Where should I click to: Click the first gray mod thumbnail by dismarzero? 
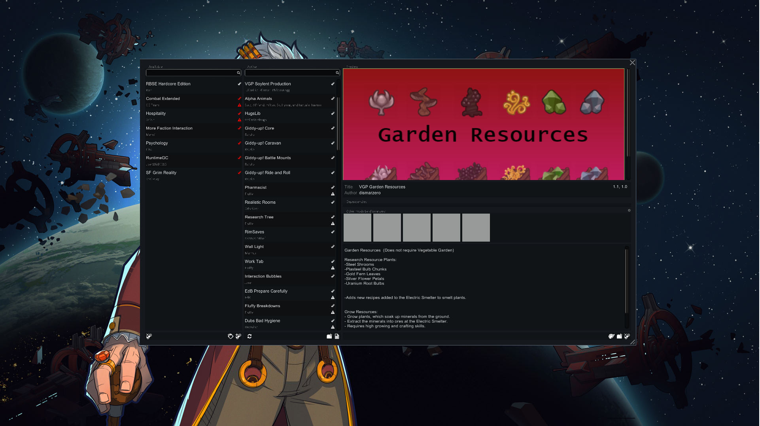pyautogui.click(x=357, y=227)
